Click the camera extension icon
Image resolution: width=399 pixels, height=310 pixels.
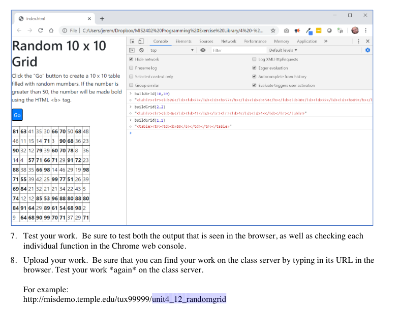click(286, 31)
